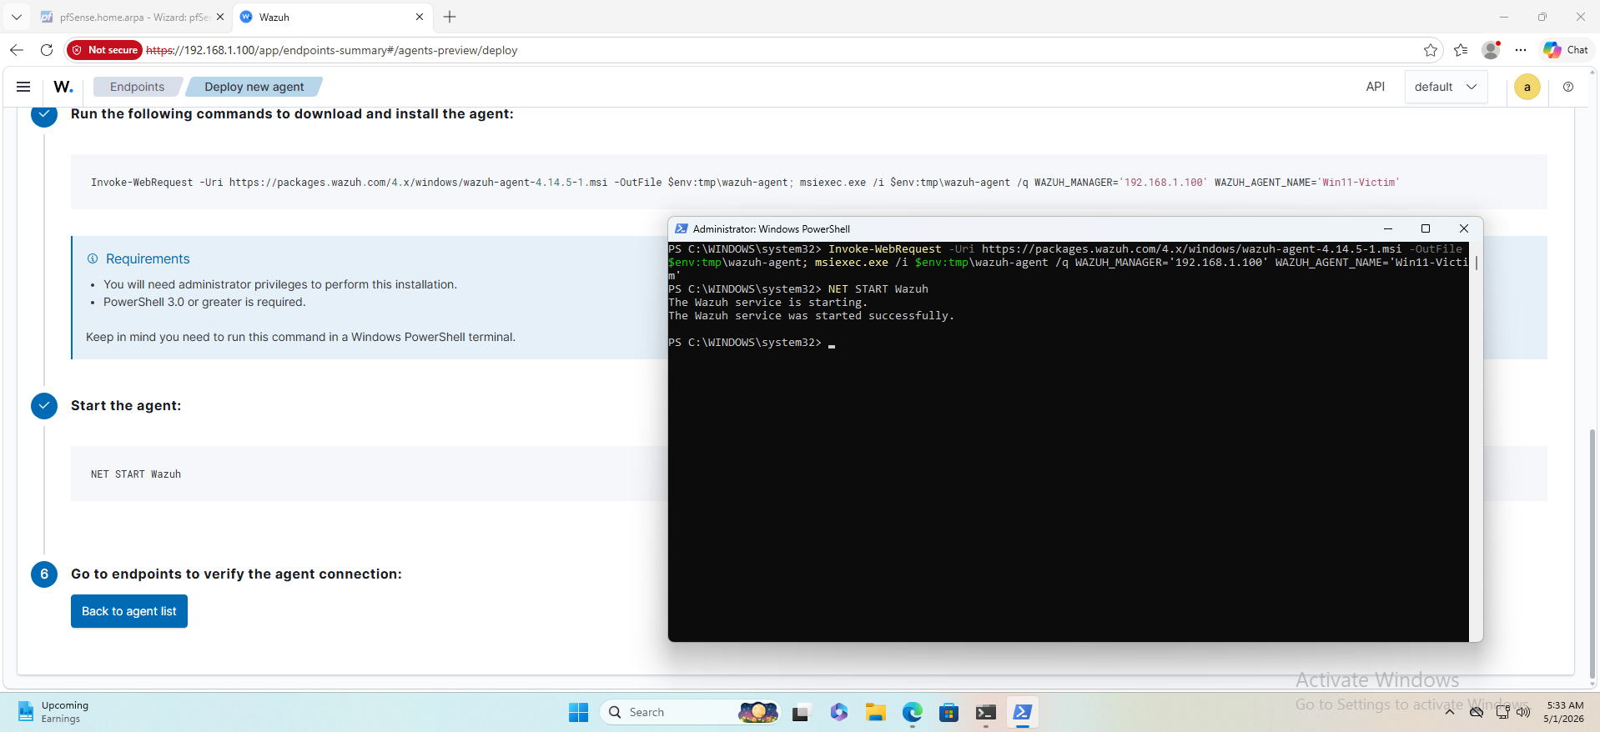Minimize the Administrator PowerShell window
Image resolution: width=1600 pixels, height=732 pixels.
point(1388,228)
